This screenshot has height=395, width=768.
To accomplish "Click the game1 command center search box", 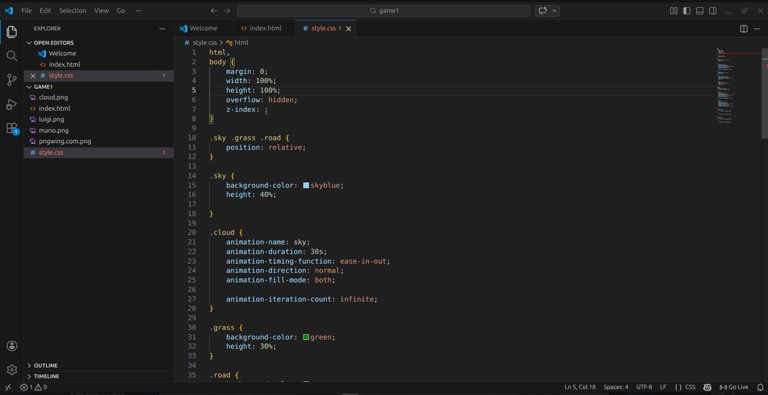I will [383, 11].
